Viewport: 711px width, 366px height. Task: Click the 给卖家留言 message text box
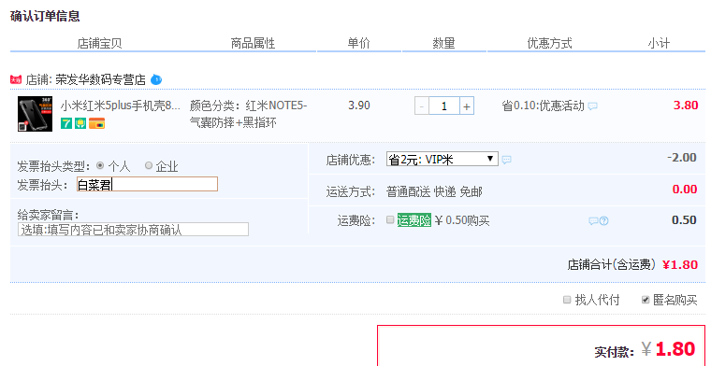pos(133,229)
